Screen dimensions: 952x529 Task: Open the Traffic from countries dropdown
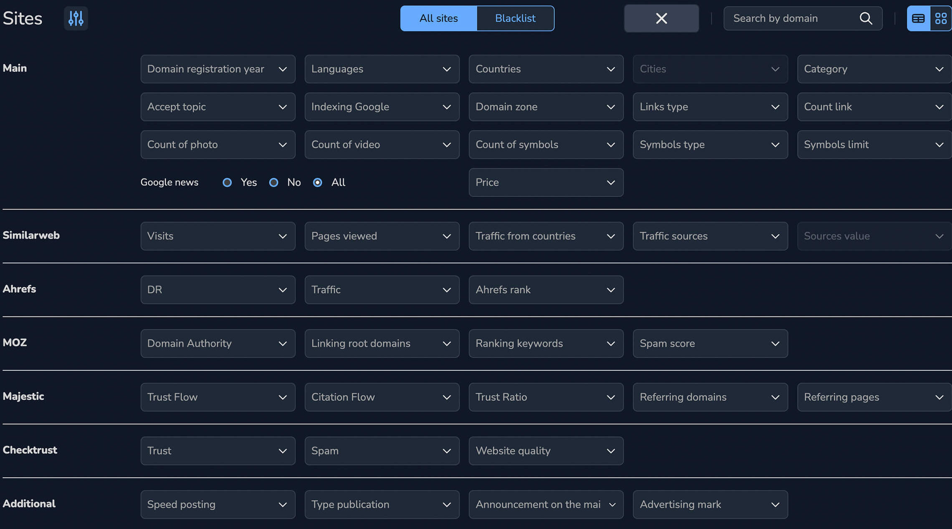[x=546, y=236]
